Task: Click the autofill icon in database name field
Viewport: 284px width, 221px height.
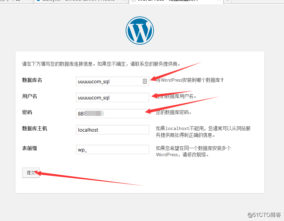Action: (145, 81)
